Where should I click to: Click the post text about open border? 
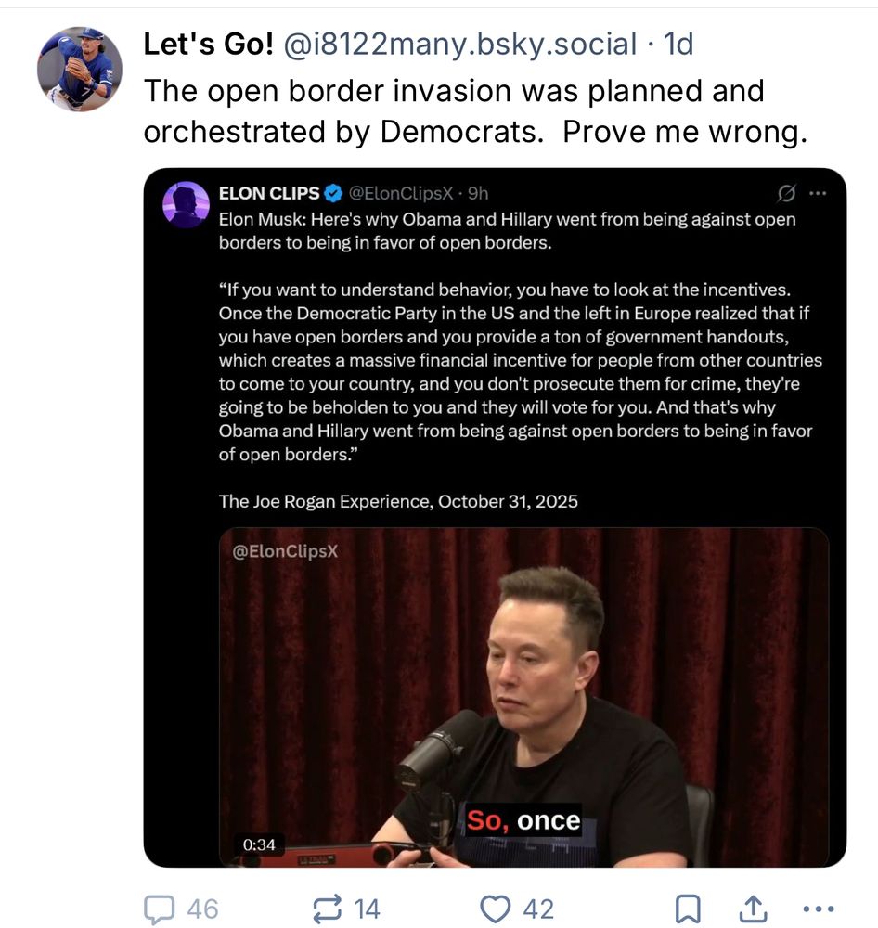[x=475, y=111]
